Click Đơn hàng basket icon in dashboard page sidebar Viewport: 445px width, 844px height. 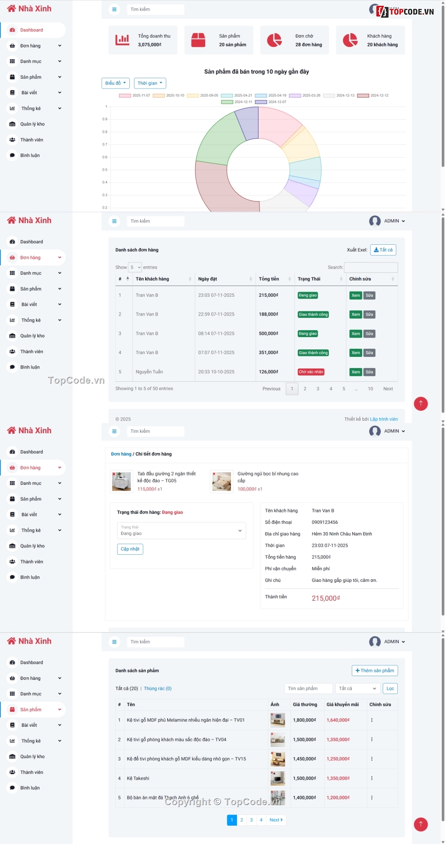[x=12, y=46]
